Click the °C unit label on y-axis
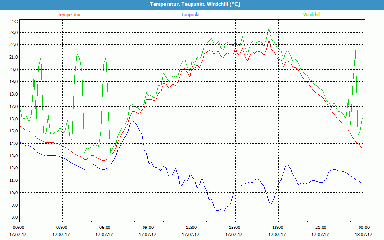This screenshot has height=240, width=384. (15, 21)
